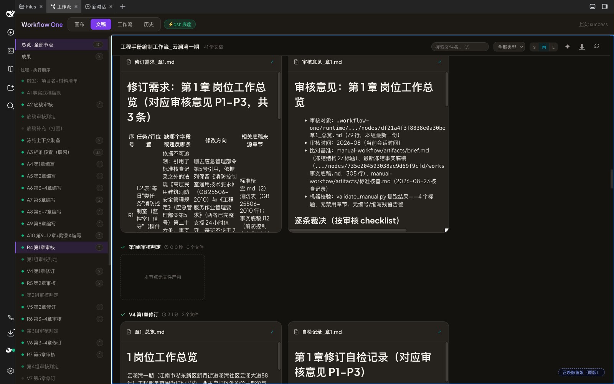Viewport: 614px width, 384px height.
Task: Toggle the bottom panel layout icon
Action: (593, 7)
